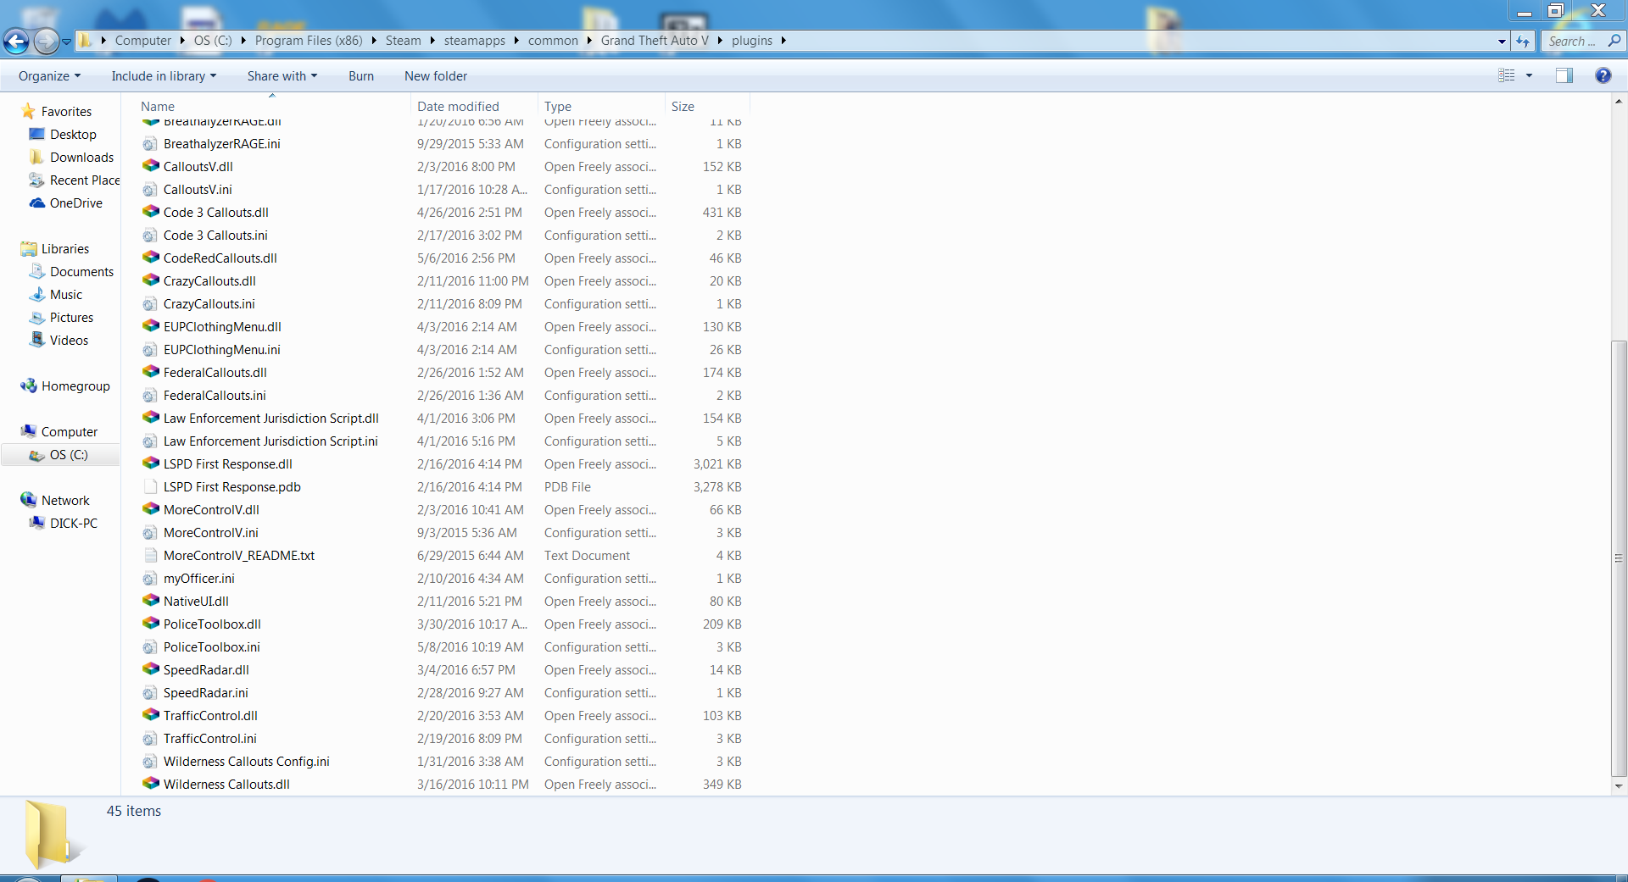Click the address bar refresh button
Viewport: 1628px width, 882px height.
tap(1523, 41)
